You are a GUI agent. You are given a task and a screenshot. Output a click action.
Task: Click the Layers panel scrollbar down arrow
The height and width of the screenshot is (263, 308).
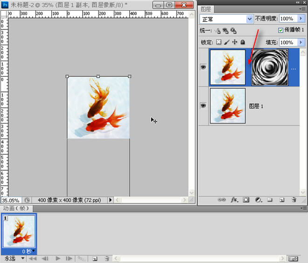[303, 192]
